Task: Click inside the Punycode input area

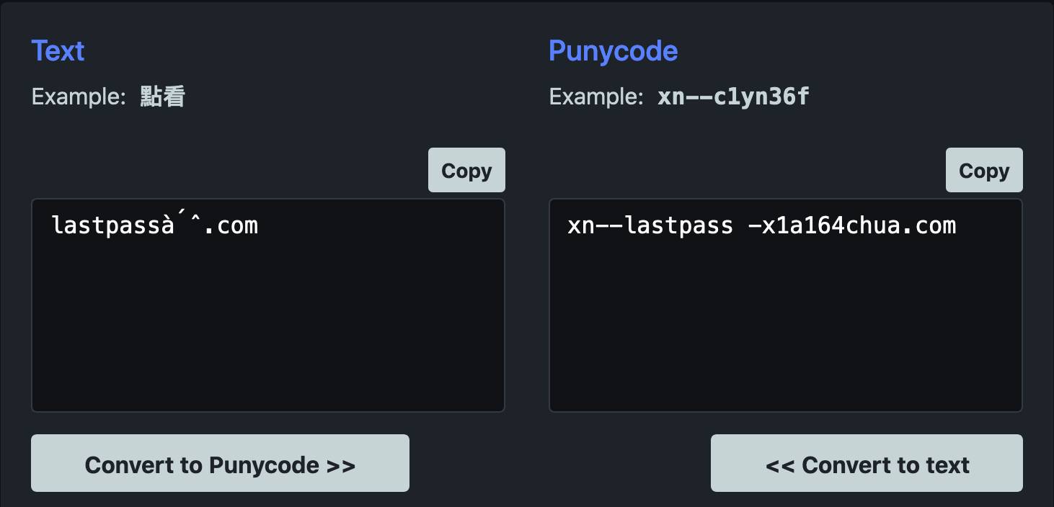Action: click(x=786, y=302)
